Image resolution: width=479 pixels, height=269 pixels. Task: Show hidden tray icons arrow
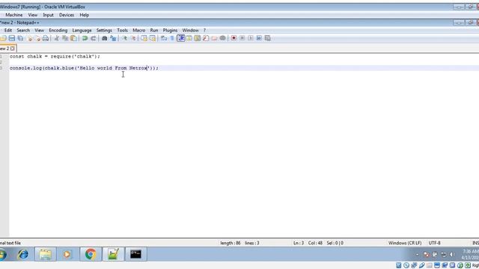pyautogui.click(x=417, y=254)
